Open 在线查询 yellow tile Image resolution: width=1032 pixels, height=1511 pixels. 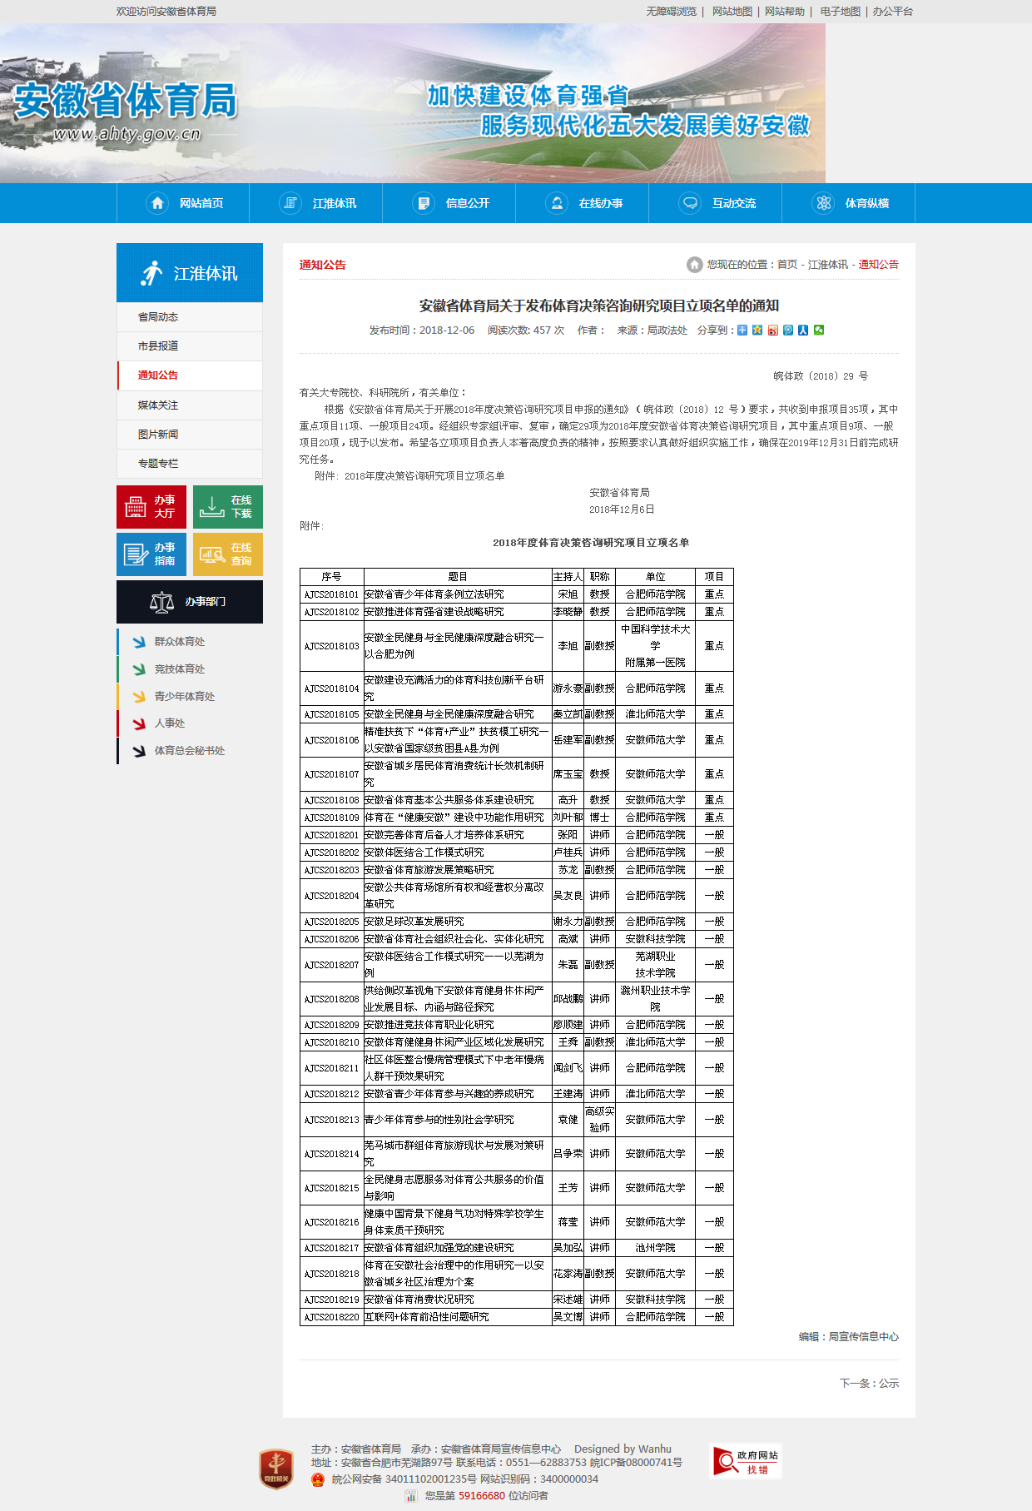click(228, 554)
